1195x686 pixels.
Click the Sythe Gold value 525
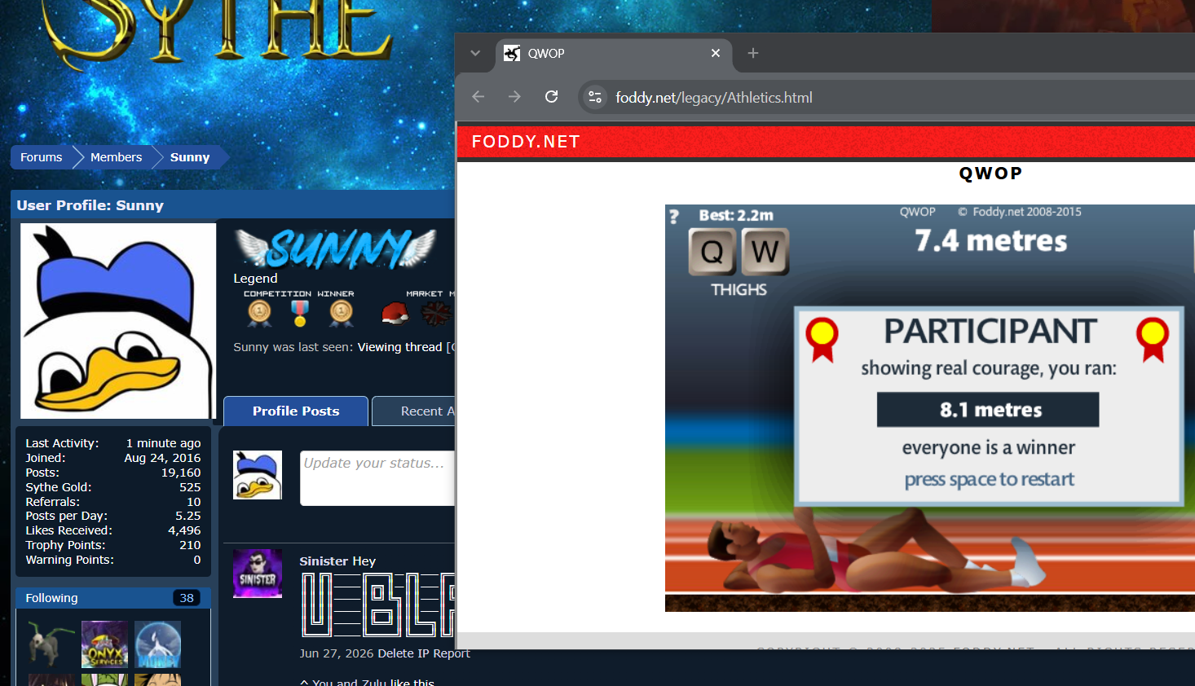(x=190, y=487)
